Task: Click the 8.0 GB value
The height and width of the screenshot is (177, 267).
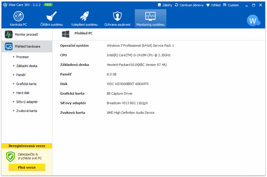Action: tap(112, 74)
